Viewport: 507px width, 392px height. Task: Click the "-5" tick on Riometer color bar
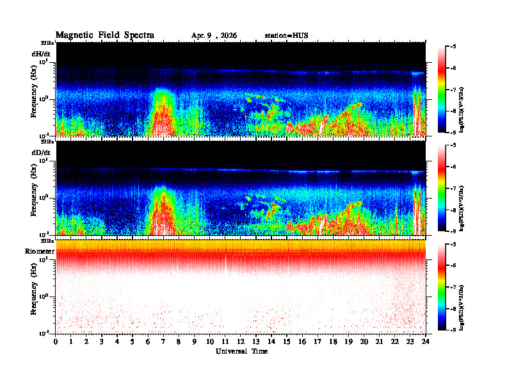[453, 244]
